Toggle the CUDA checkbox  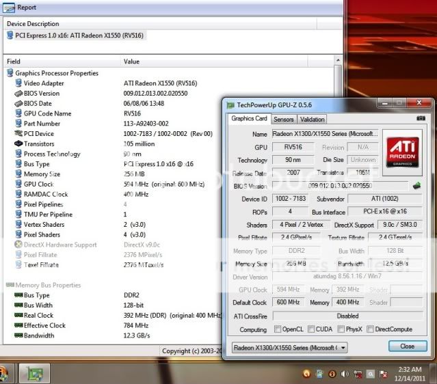point(311,329)
